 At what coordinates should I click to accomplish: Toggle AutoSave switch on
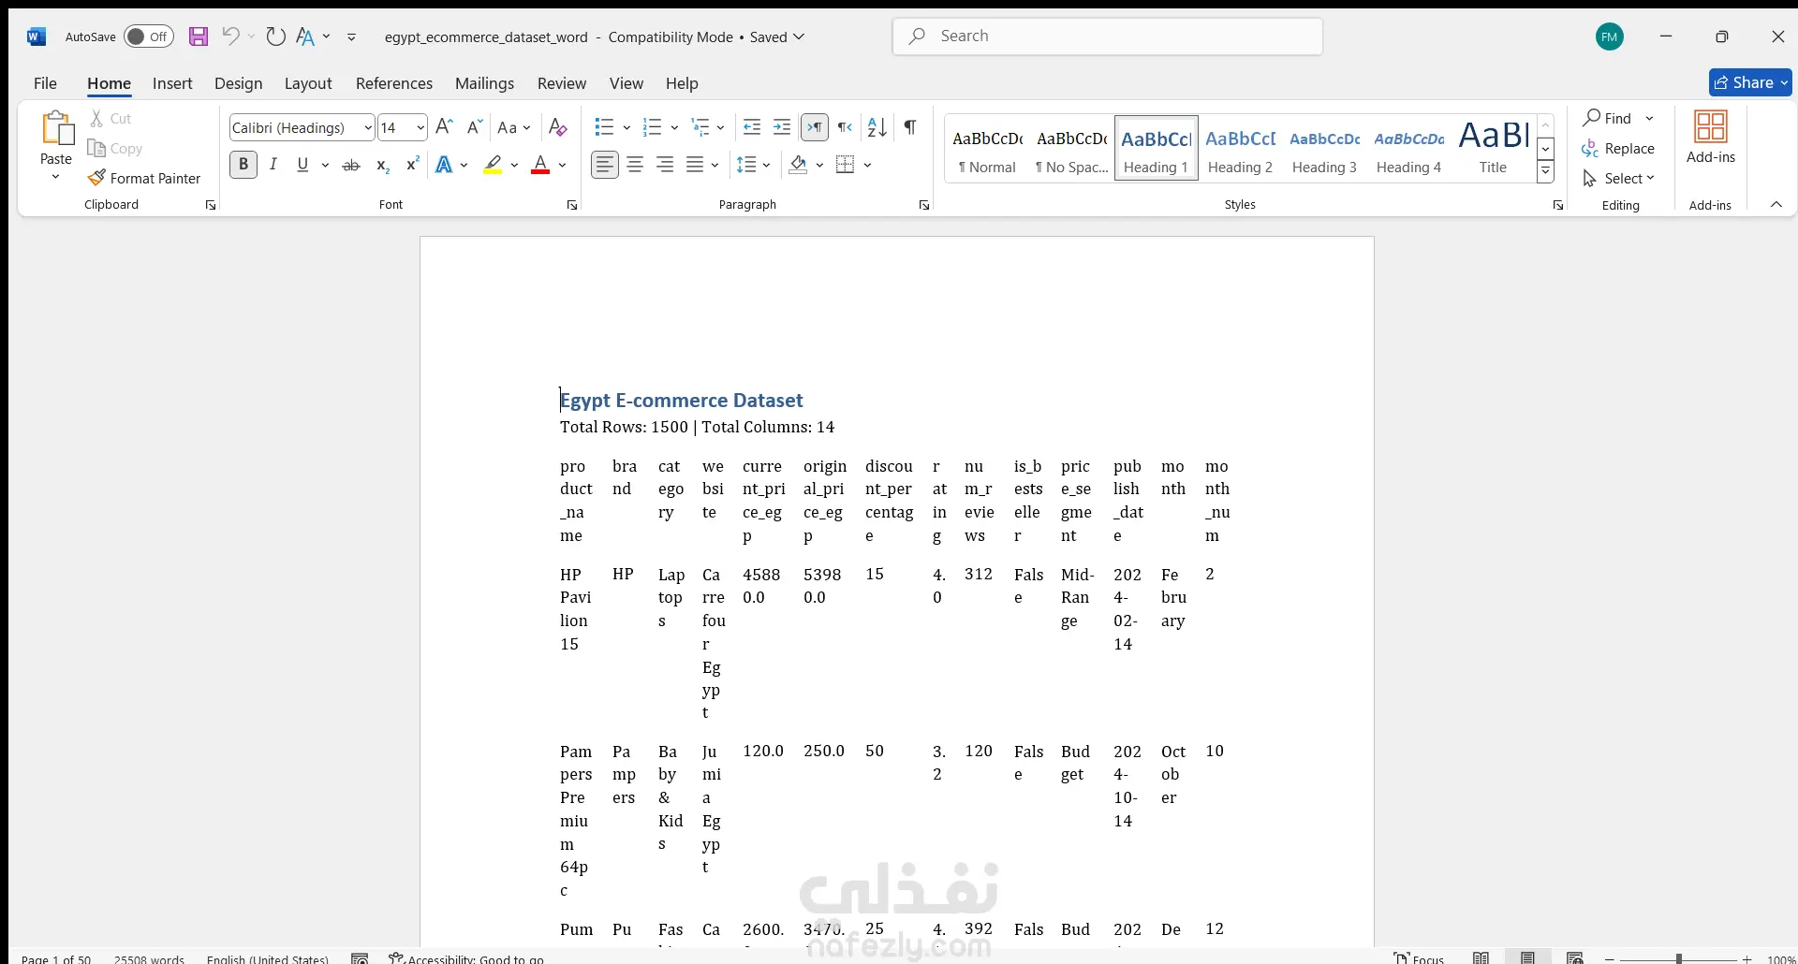148,37
